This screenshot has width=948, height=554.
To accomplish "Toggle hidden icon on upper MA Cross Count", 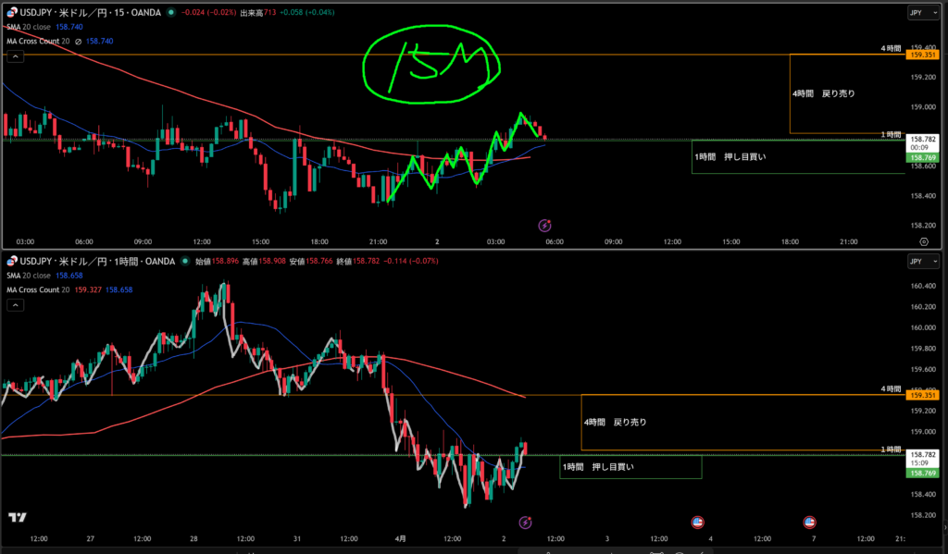I will coord(78,42).
